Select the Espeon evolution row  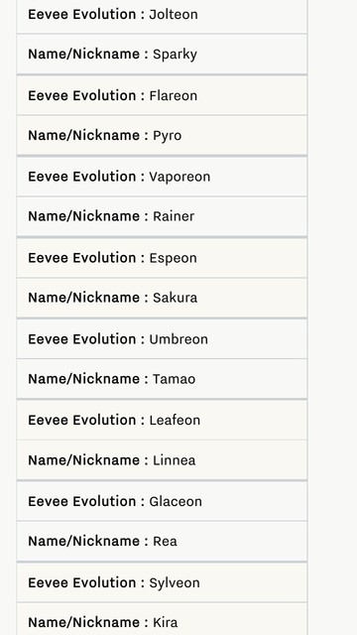162,258
